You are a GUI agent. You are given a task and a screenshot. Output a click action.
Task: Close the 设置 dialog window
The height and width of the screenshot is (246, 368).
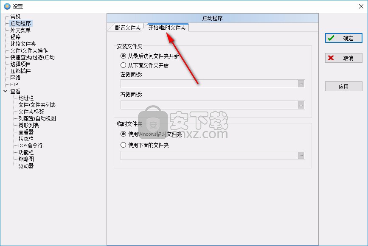(361, 6)
